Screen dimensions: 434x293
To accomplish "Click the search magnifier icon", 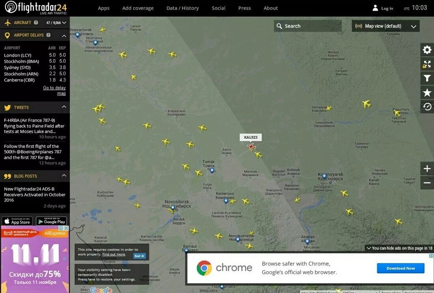I will click(279, 26).
